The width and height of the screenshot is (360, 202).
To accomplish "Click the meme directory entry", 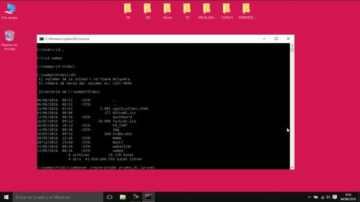I will [116, 138].
